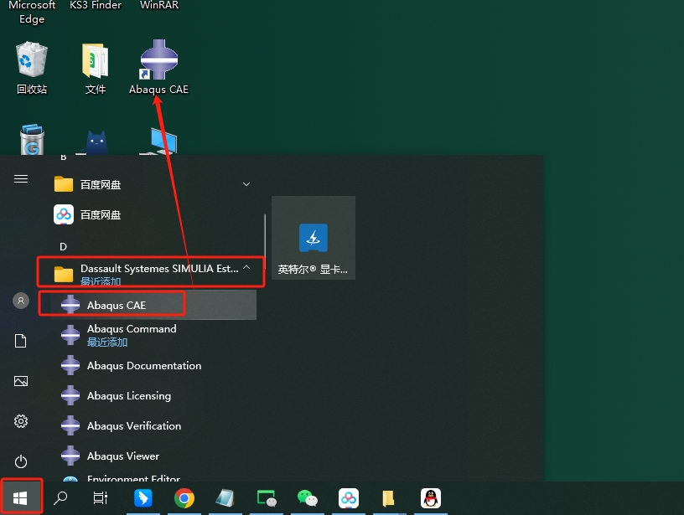The height and width of the screenshot is (515, 684).
Task: Open Abaqus Command from the list
Action: click(x=132, y=329)
